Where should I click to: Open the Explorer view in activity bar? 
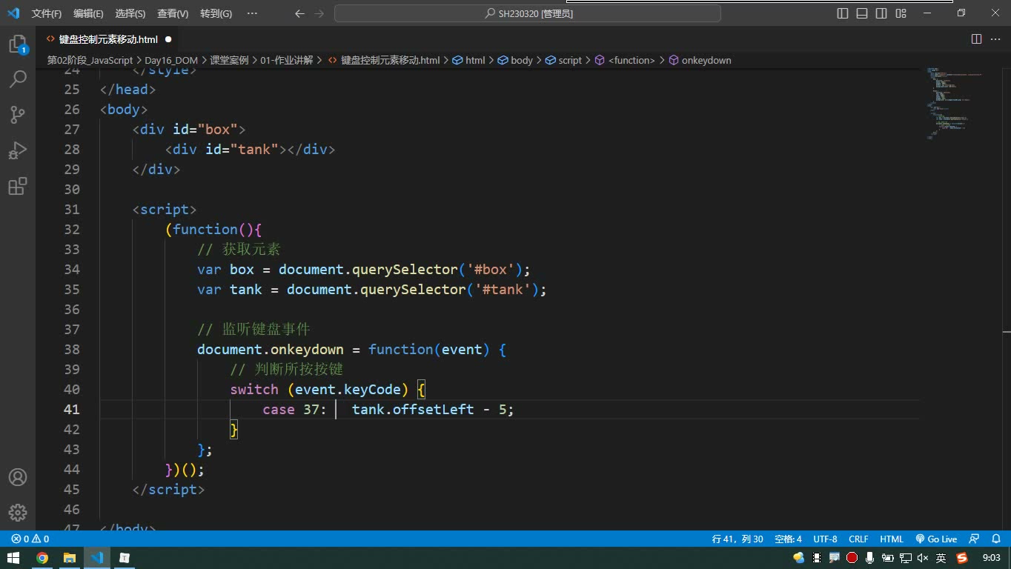18,44
